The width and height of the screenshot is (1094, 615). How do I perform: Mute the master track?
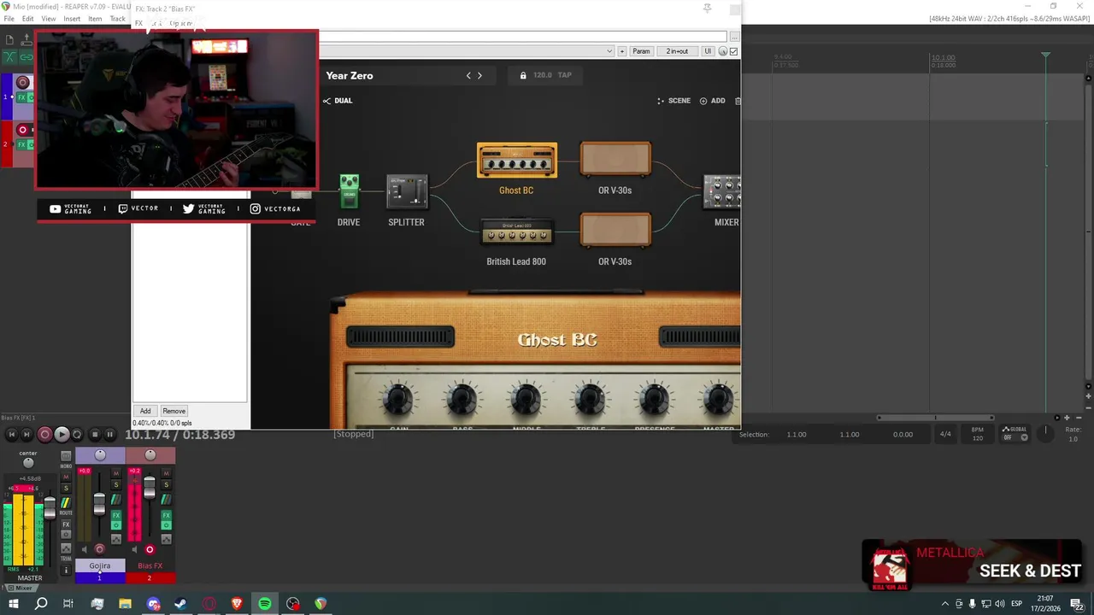pos(66,477)
